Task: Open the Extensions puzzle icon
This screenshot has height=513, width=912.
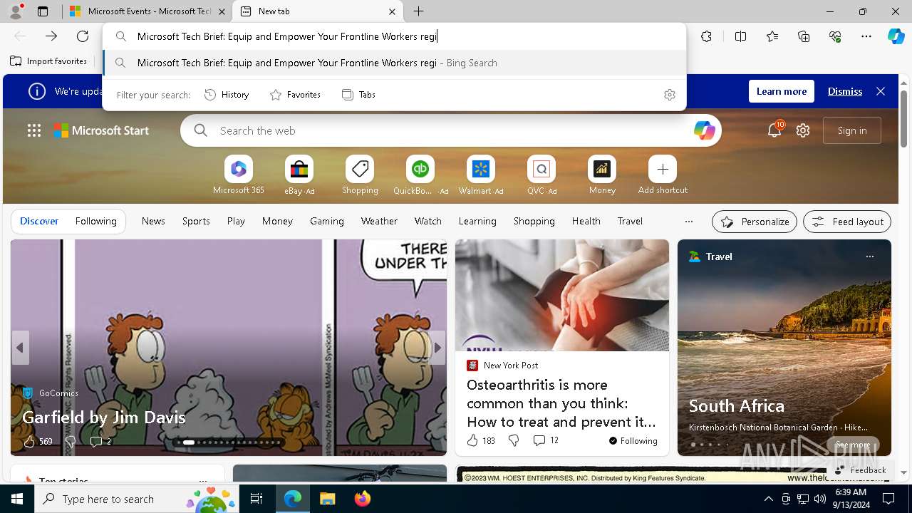Action: click(706, 36)
